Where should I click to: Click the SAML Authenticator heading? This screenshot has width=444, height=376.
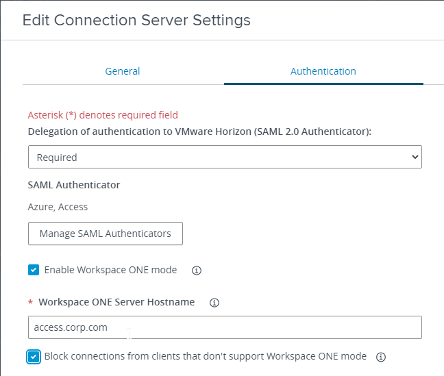click(74, 185)
